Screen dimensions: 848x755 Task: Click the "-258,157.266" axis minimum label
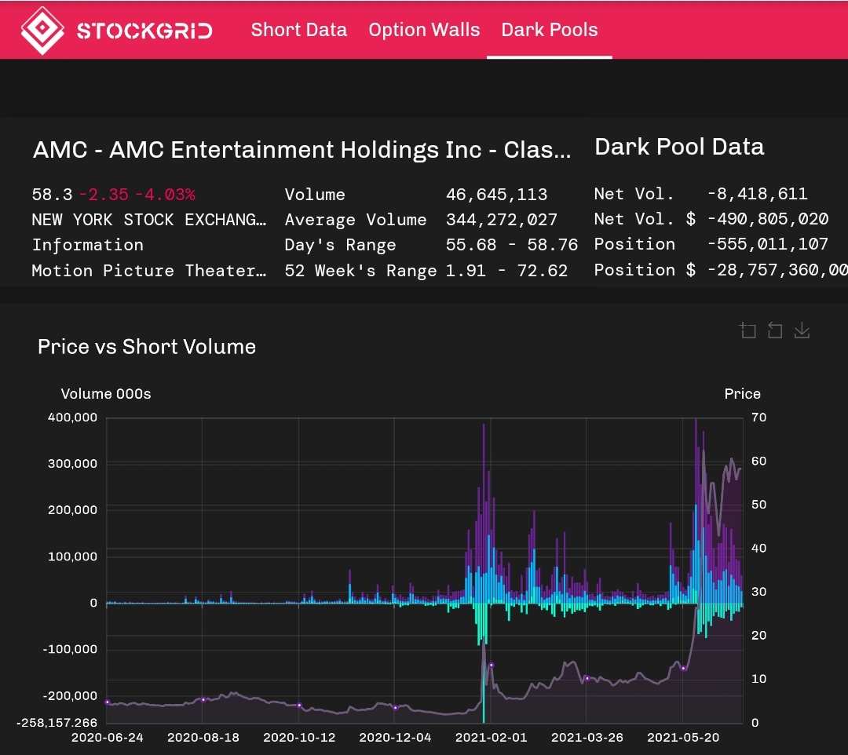pos(57,723)
